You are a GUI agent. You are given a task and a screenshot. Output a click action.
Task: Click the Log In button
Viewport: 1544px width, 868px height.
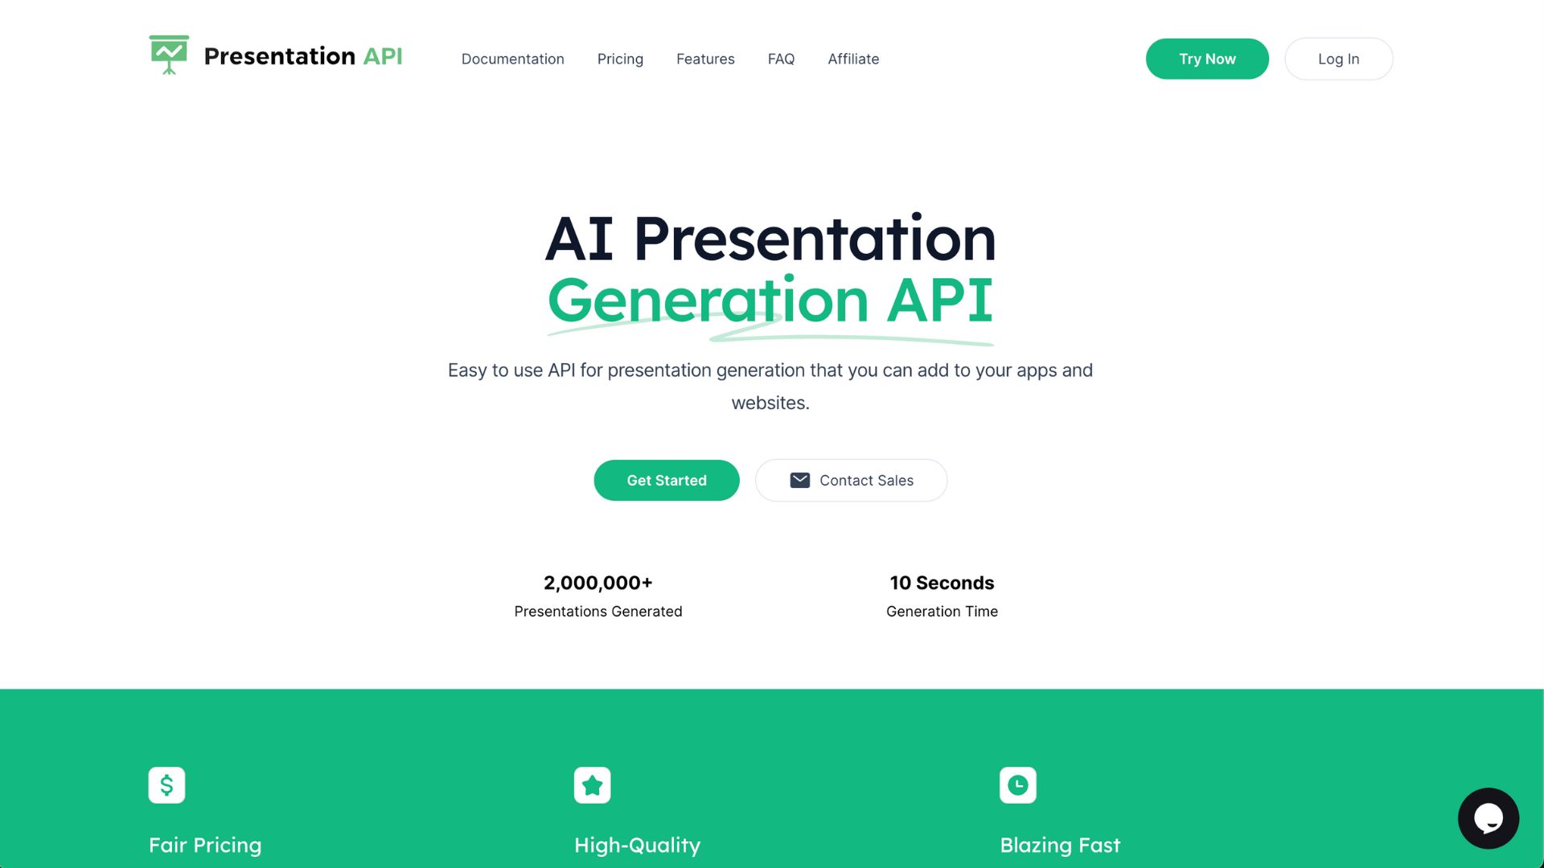pyautogui.click(x=1338, y=59)
